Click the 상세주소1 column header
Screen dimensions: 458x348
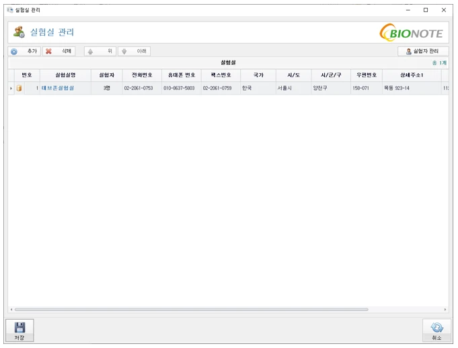pyautogui.click(x=412, y=75)
